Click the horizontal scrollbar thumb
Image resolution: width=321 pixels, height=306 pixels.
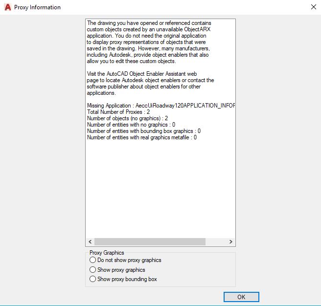[150, 241]
